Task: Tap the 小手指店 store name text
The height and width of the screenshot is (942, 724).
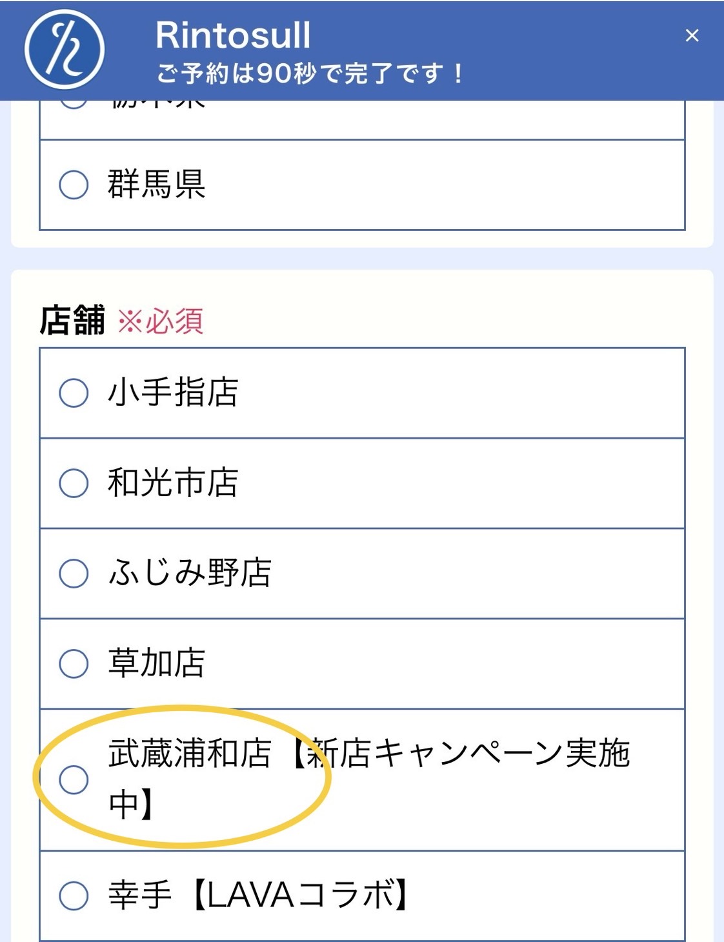Action: pyautogui.click(x=173, y=392)
